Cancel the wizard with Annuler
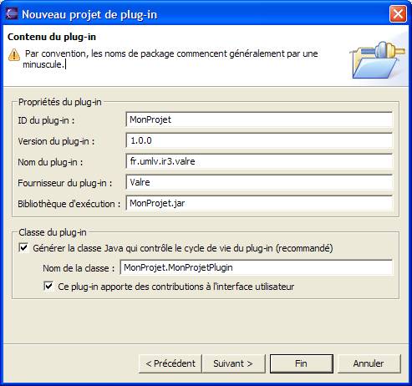Screen dimensions: 412x386 coord(369,363)
